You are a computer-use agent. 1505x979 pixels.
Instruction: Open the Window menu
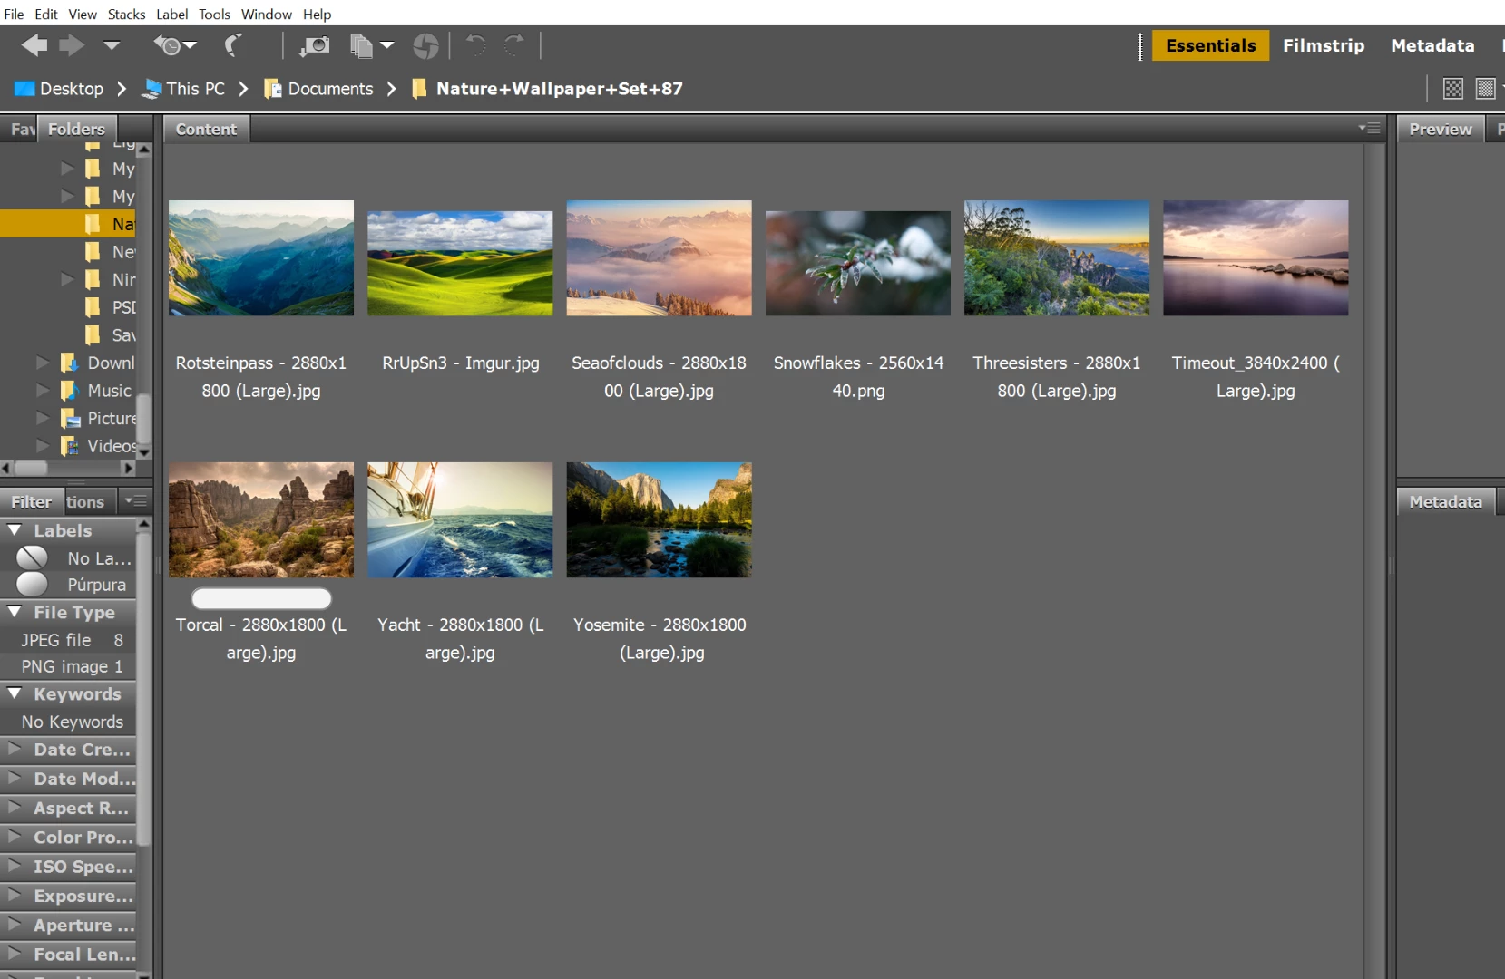coord(266,14)
